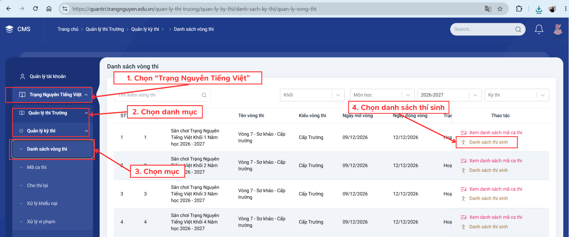Click the translate page icon
This screenshot has height=237, width=569.
pyautogui.click(x=488, y=9)
